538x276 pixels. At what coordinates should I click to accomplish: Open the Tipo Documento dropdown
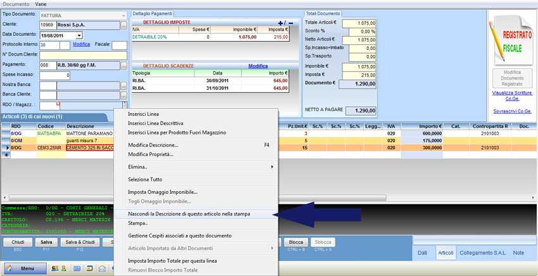point(123,15)
